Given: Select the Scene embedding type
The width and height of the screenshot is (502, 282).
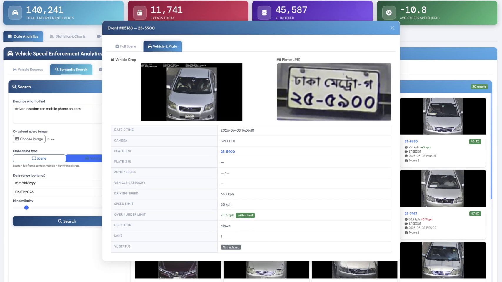Looking at the screenshot, I should (x=39, y=158).
